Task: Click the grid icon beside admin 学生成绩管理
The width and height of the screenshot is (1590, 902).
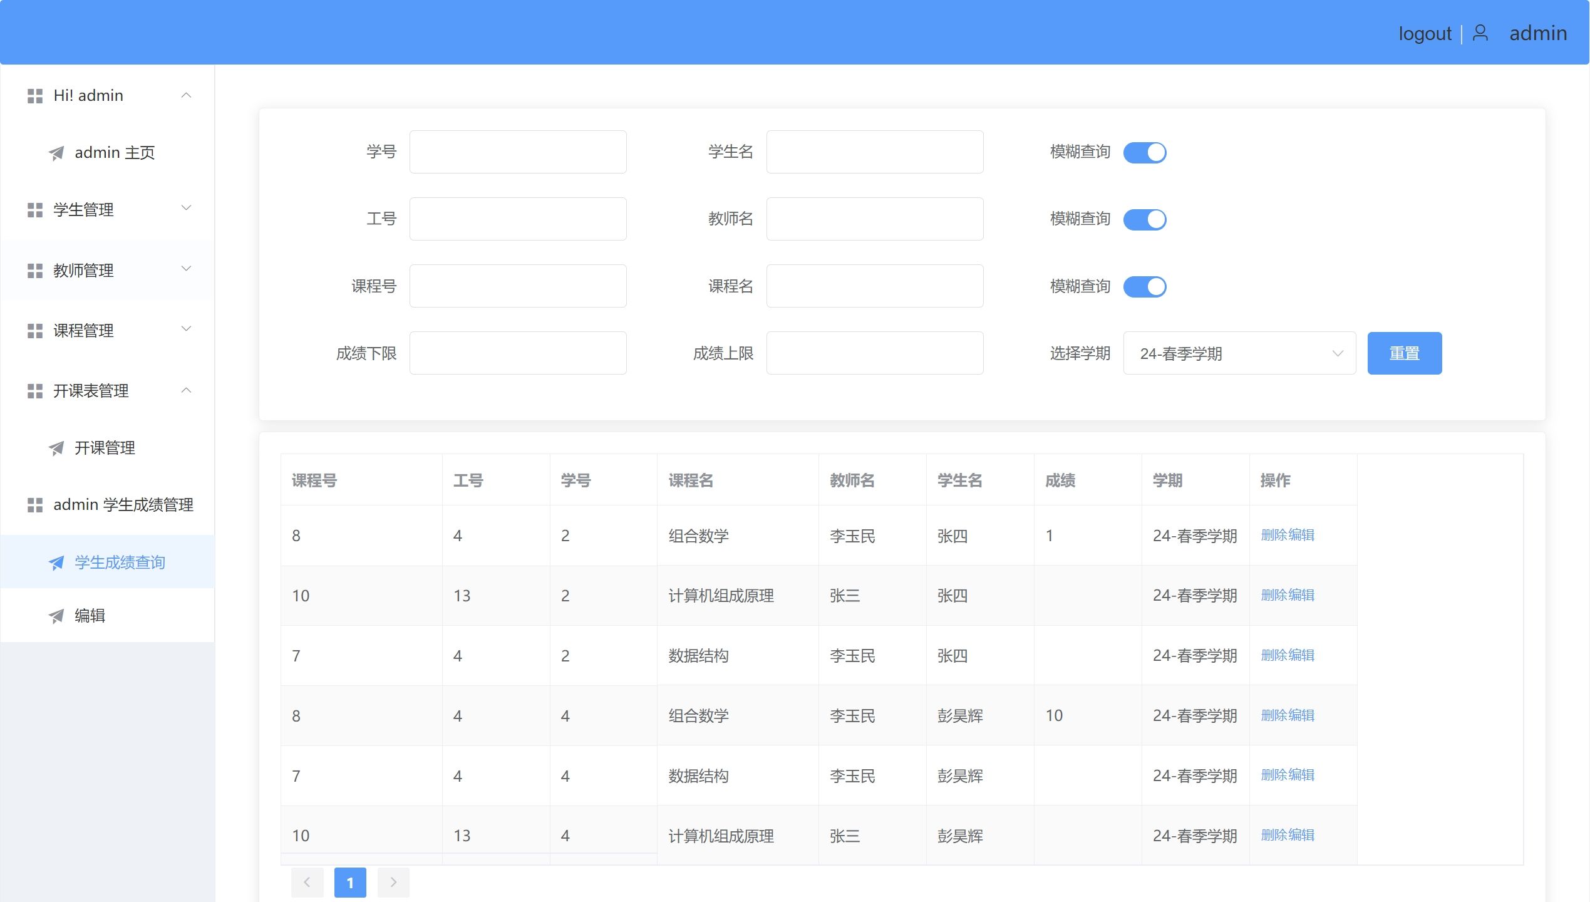Action: pos(35,505)
